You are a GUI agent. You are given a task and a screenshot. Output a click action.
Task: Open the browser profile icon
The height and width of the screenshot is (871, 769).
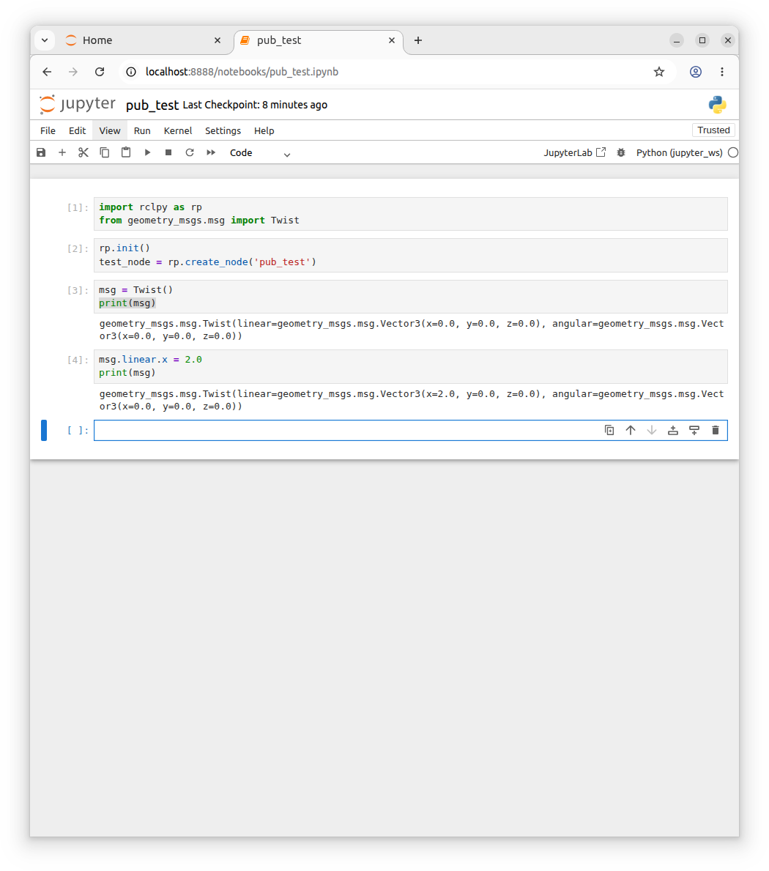696,72
